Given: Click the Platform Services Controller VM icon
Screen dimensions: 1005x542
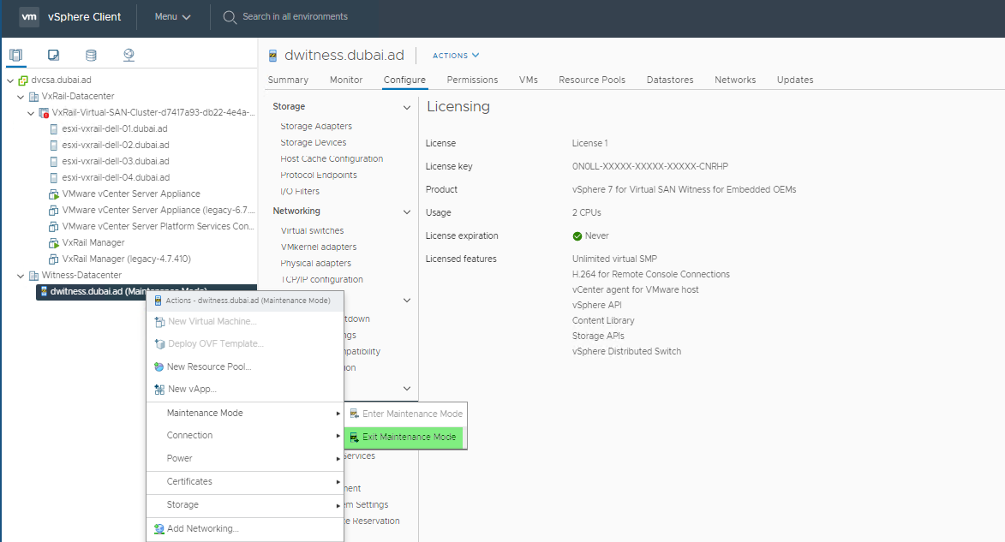Looking at the screenshot, I should tap(54, 227).
